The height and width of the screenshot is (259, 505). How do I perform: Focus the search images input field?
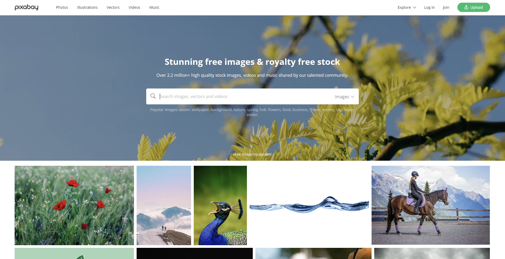pyautogui.click(x=245, y=96)
